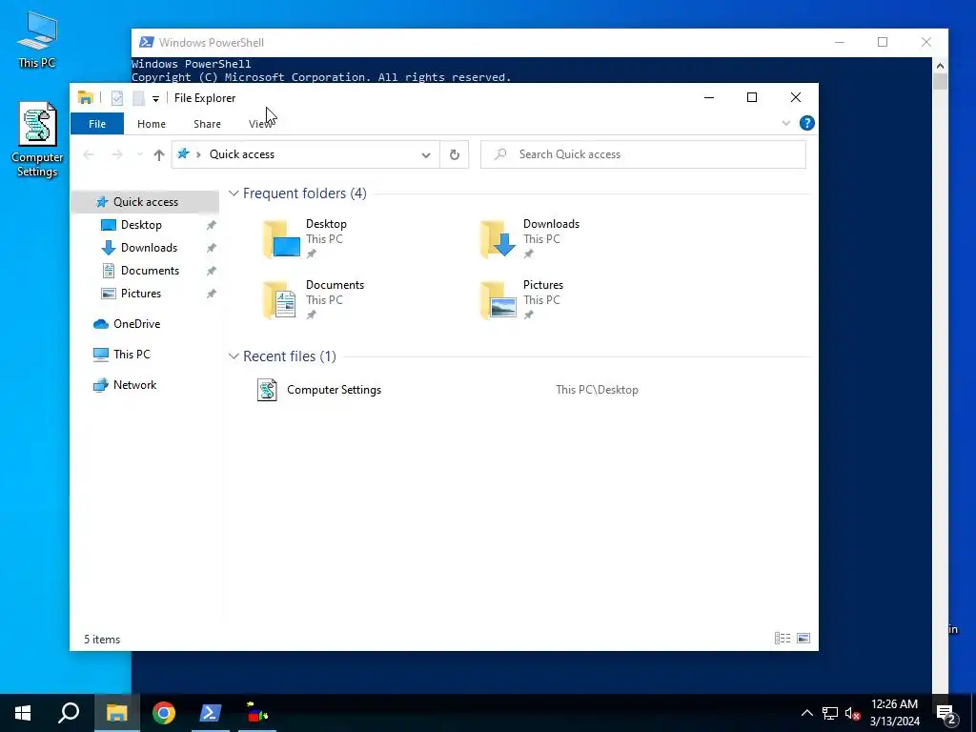
Task: Open the File ribbon tab
Action: coord(97,124)
